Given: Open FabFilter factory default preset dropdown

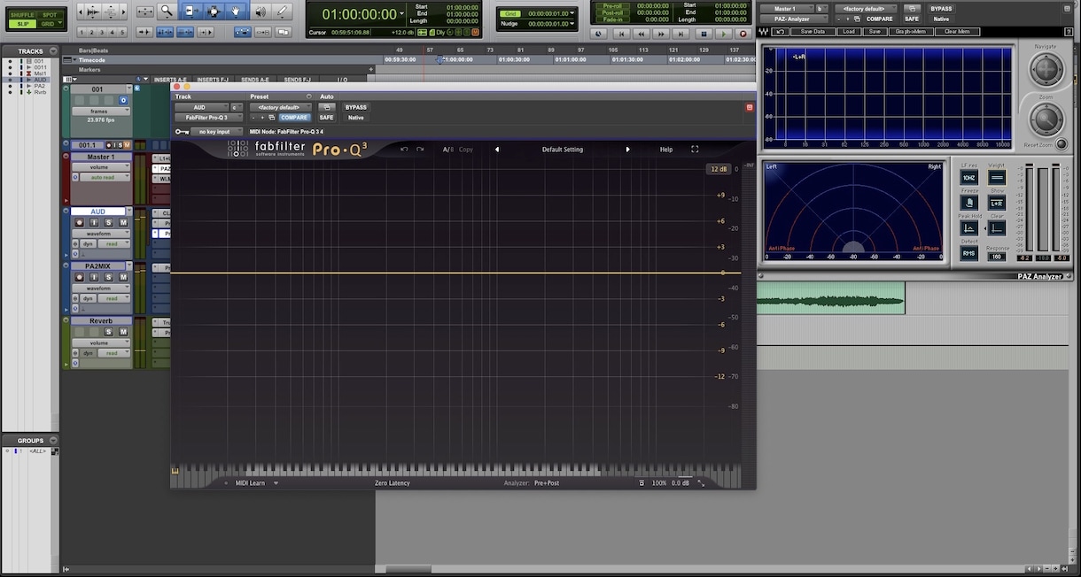Looking at the screenshot, I should [x=280, y=107].
